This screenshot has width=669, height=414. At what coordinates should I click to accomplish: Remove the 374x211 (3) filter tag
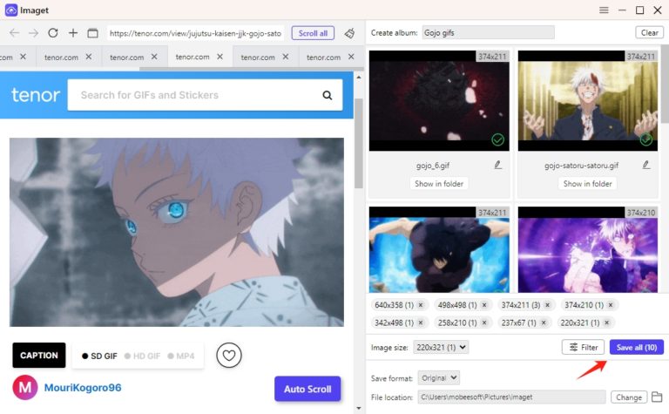[x=547, y=305]
